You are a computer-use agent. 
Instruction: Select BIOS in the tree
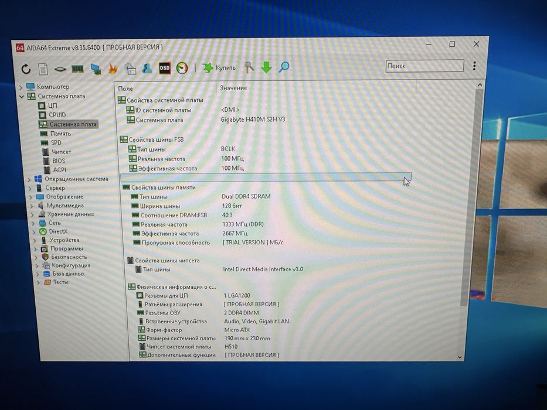[x=59, y=160]
